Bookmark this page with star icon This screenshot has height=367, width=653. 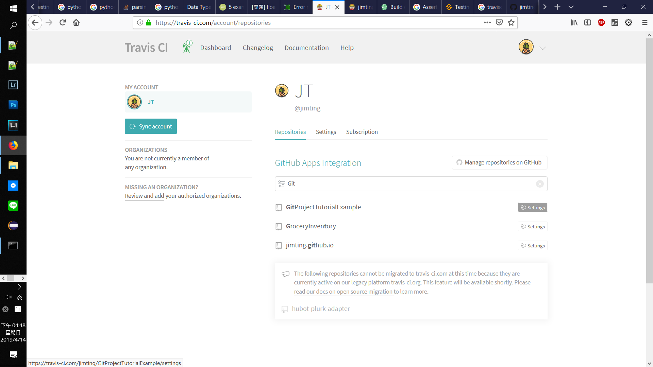click(x=511, y=23)
